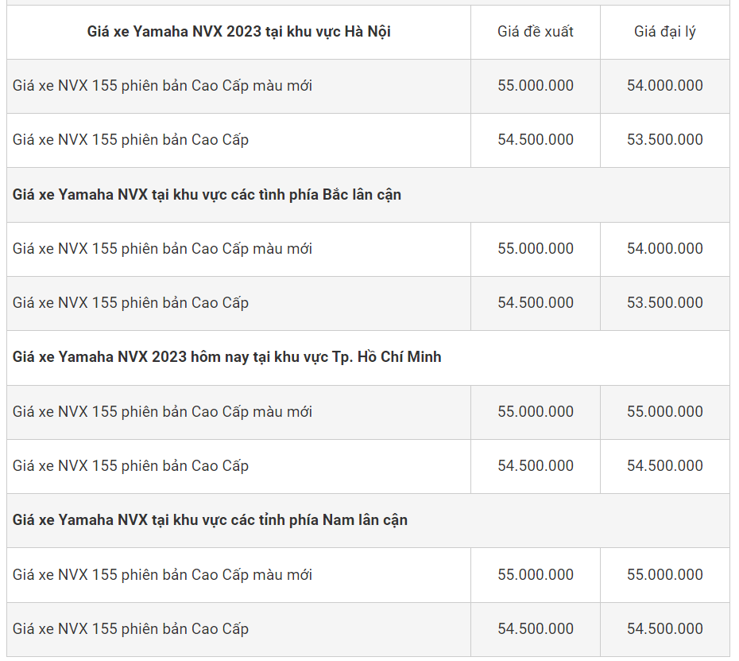Screen dimensions: 739x661
Task: Click Hà Nội dealer price 53.500.000
Action: (664, 140)
